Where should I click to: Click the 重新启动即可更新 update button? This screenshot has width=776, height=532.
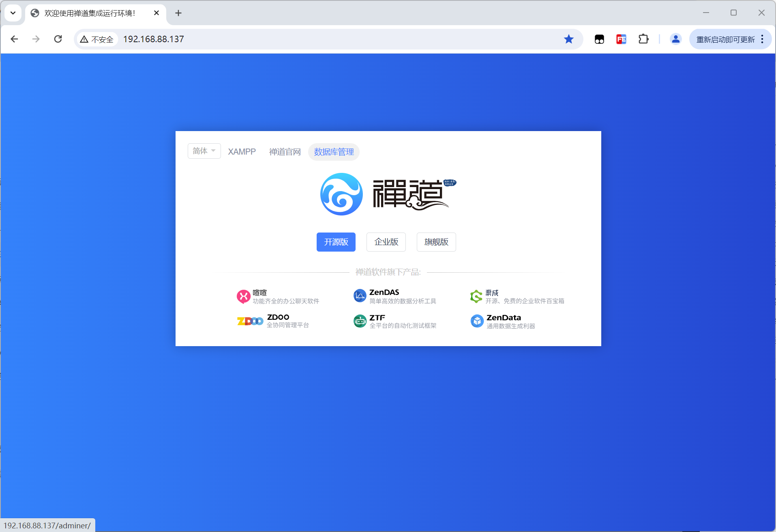click(x=725, y=39)
